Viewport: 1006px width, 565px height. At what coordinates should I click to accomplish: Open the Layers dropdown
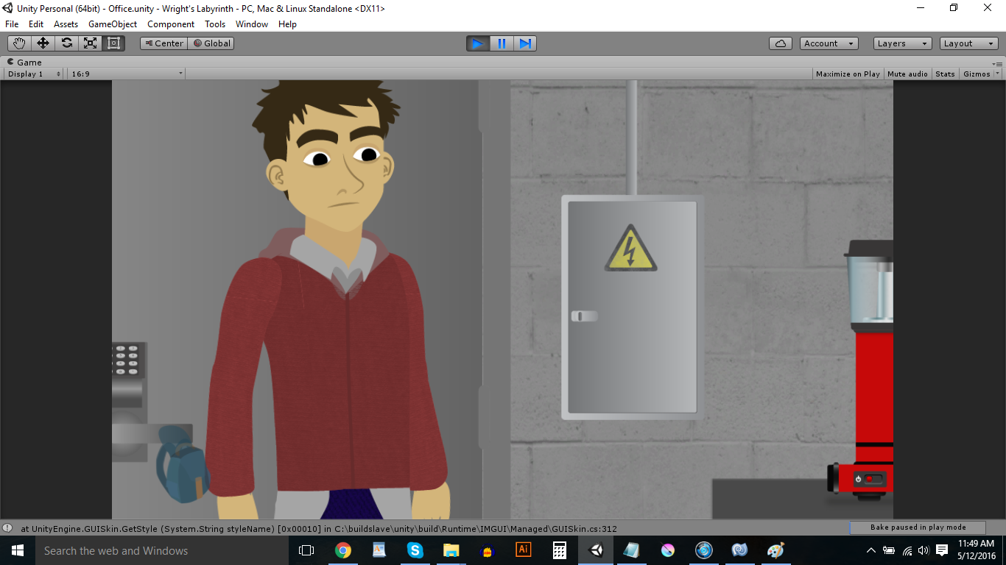coord(903,43)
